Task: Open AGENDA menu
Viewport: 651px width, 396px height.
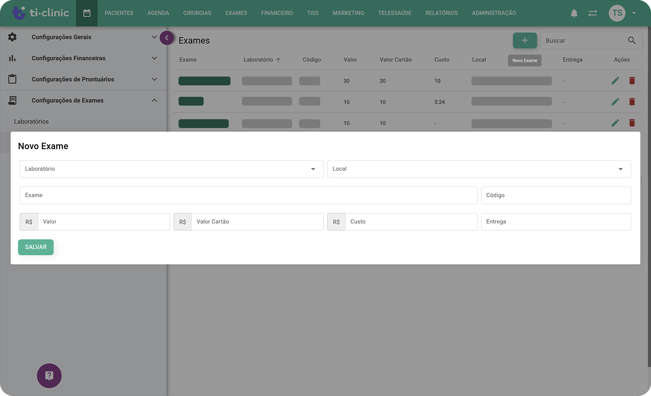Action: coord(158,13)
